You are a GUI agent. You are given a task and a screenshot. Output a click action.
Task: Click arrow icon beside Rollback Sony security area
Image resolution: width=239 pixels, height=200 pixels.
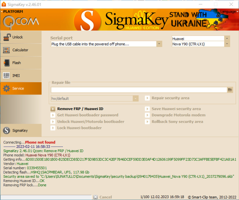coord(147,121)
